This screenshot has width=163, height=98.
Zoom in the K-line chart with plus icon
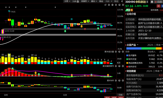click(109, 5)
